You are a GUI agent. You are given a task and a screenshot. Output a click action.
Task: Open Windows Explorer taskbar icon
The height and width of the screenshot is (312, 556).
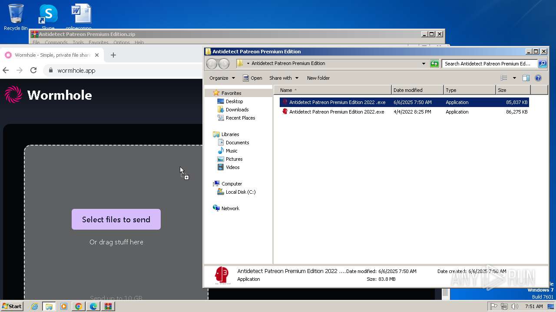coord(49,306)
